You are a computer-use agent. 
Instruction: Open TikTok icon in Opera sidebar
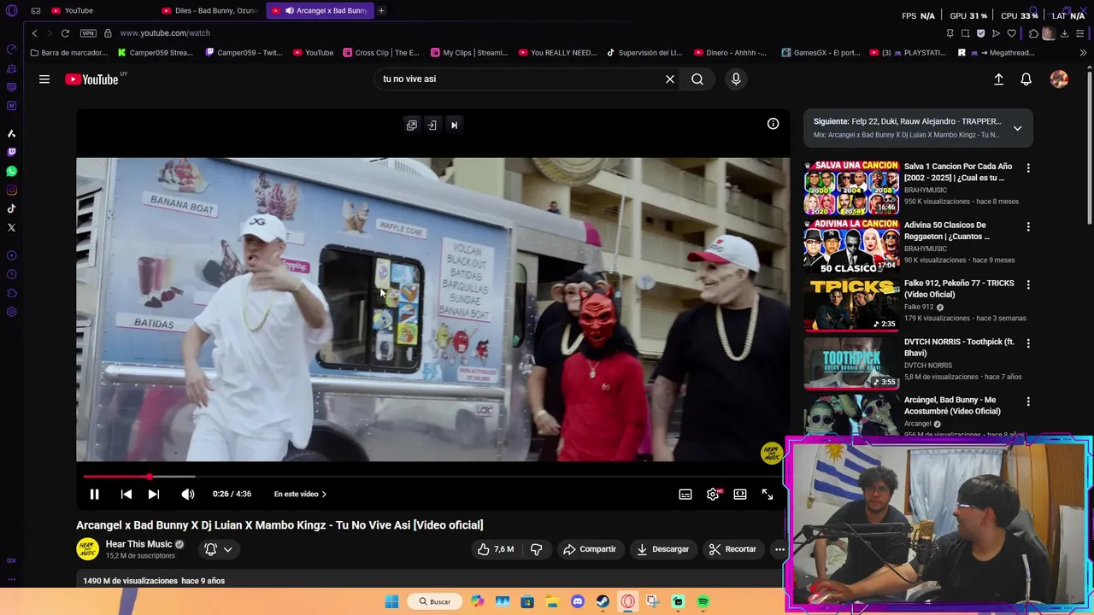(x=11, y=208)
